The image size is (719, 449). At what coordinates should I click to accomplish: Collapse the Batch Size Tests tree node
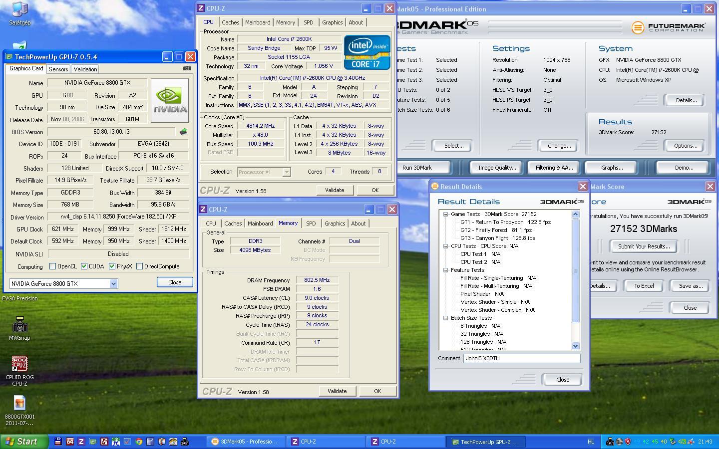pos(445,318)
